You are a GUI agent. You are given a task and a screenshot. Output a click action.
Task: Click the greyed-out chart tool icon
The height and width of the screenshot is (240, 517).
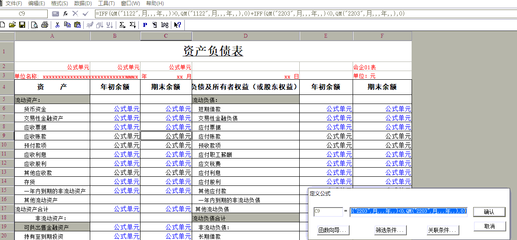89,25
